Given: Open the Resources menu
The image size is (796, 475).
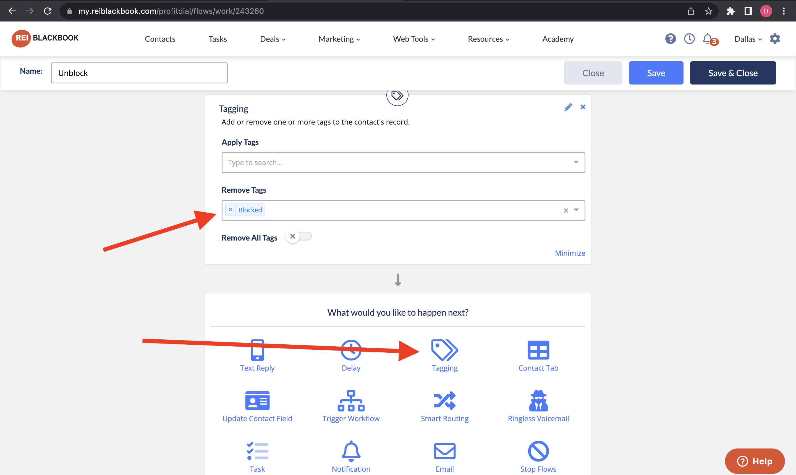Looking at the screenshot, I should pos(488,39).
